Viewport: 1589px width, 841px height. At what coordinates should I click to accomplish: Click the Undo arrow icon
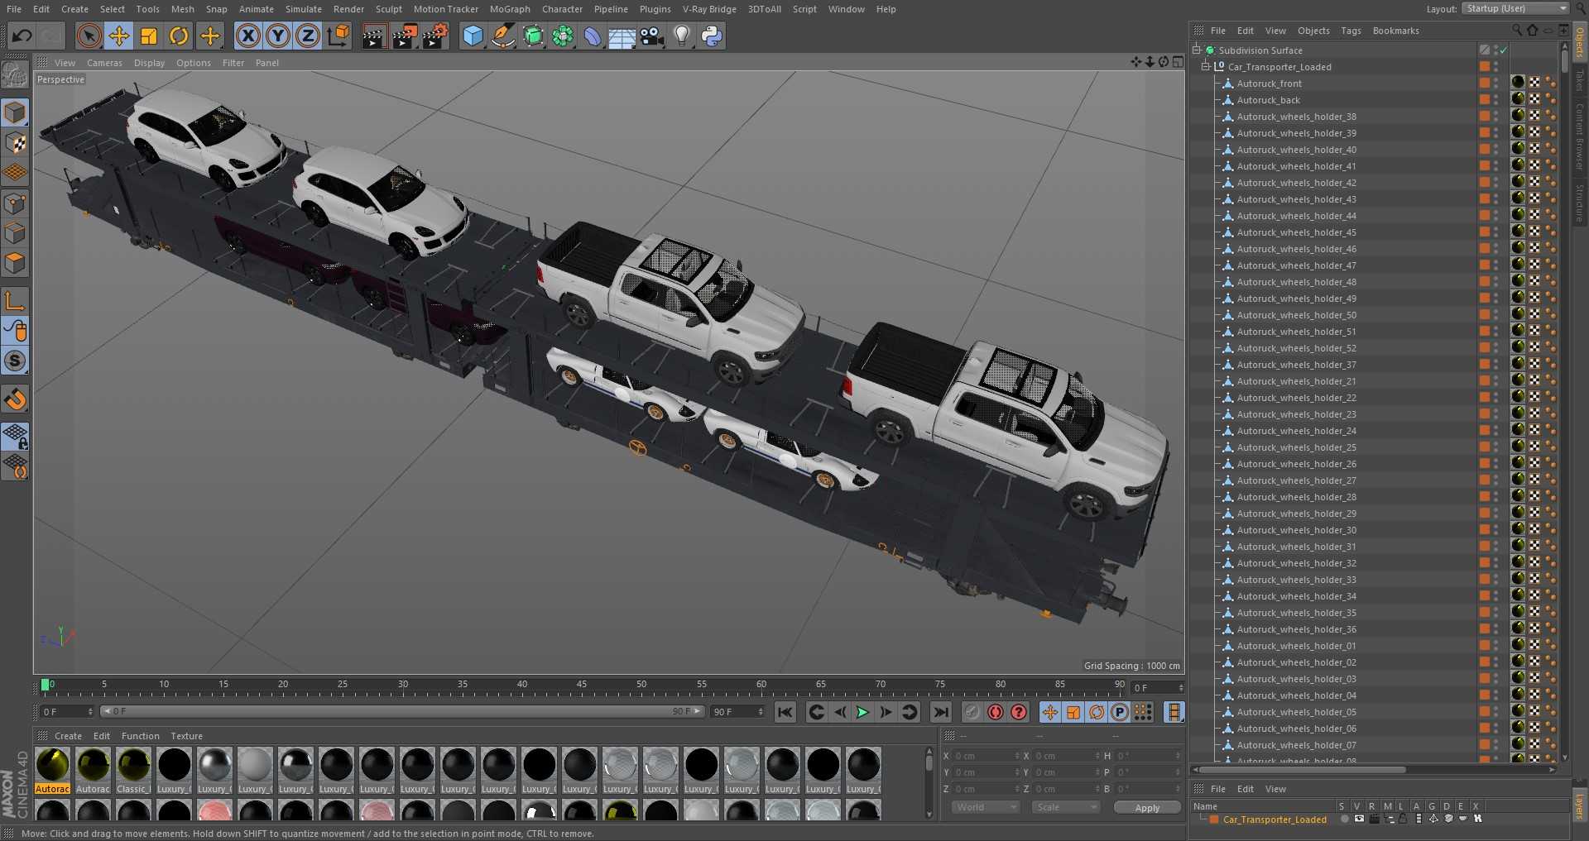(x=22, y=36)
